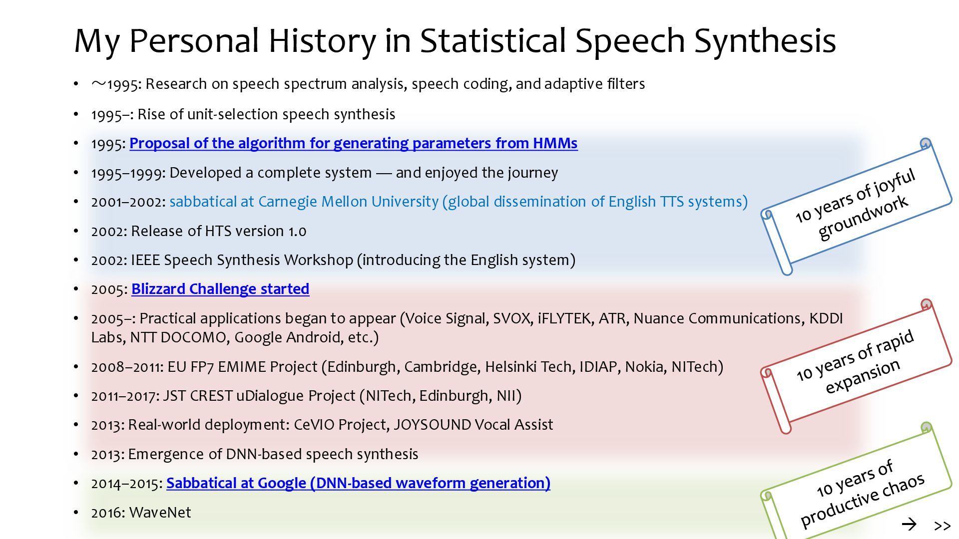Click the EU FP7 EMIME Project bullet

407,367
